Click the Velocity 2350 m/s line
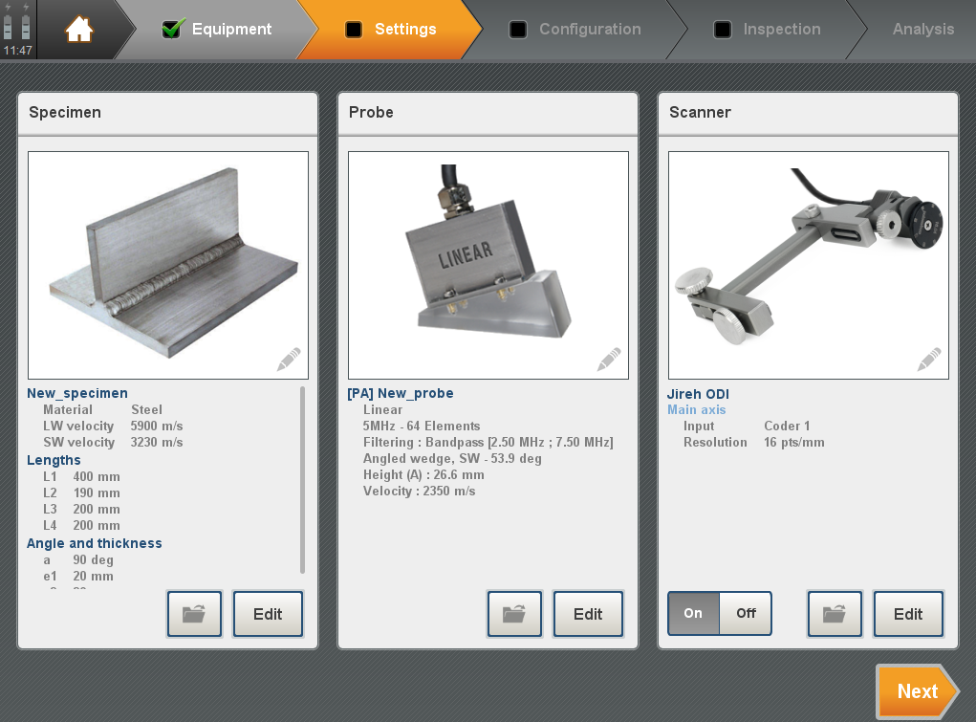976x722 pixels. pos(419,491)
